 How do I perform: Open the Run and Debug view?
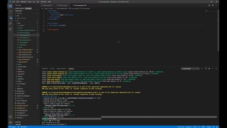(x=10, y=23)
